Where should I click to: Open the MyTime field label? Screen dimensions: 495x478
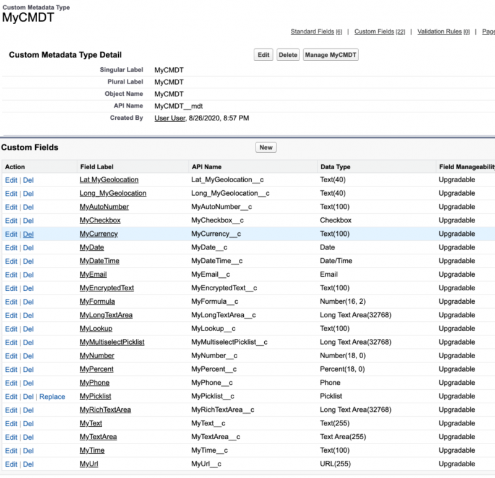(92, 450)
